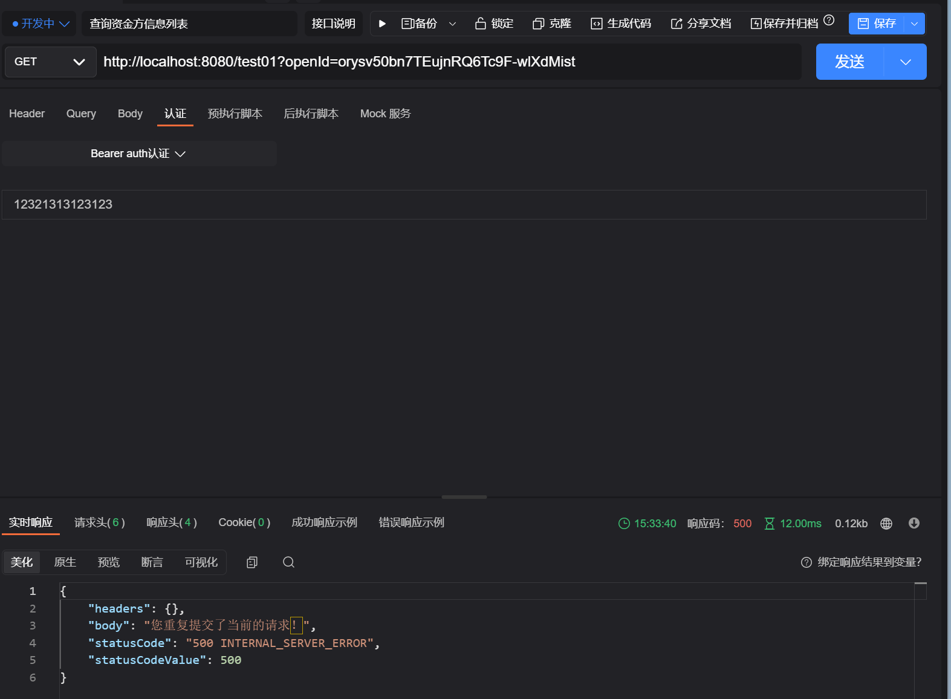The image size is (951, 699).
Task: Click the globe network icon in response bar
Action: (886, 524)
